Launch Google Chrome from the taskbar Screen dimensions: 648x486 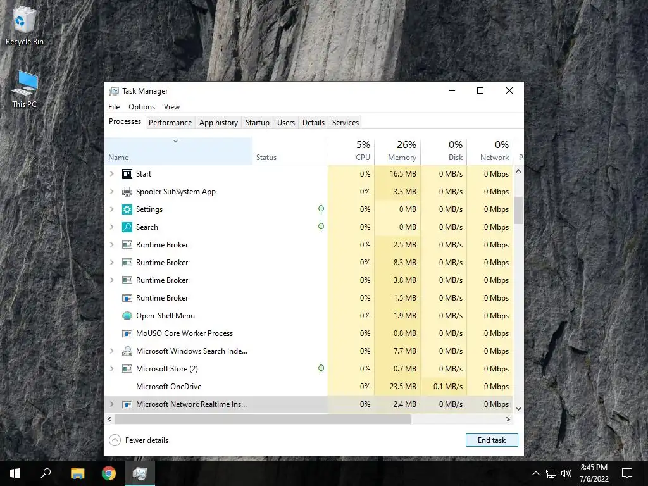click(109, 473)
